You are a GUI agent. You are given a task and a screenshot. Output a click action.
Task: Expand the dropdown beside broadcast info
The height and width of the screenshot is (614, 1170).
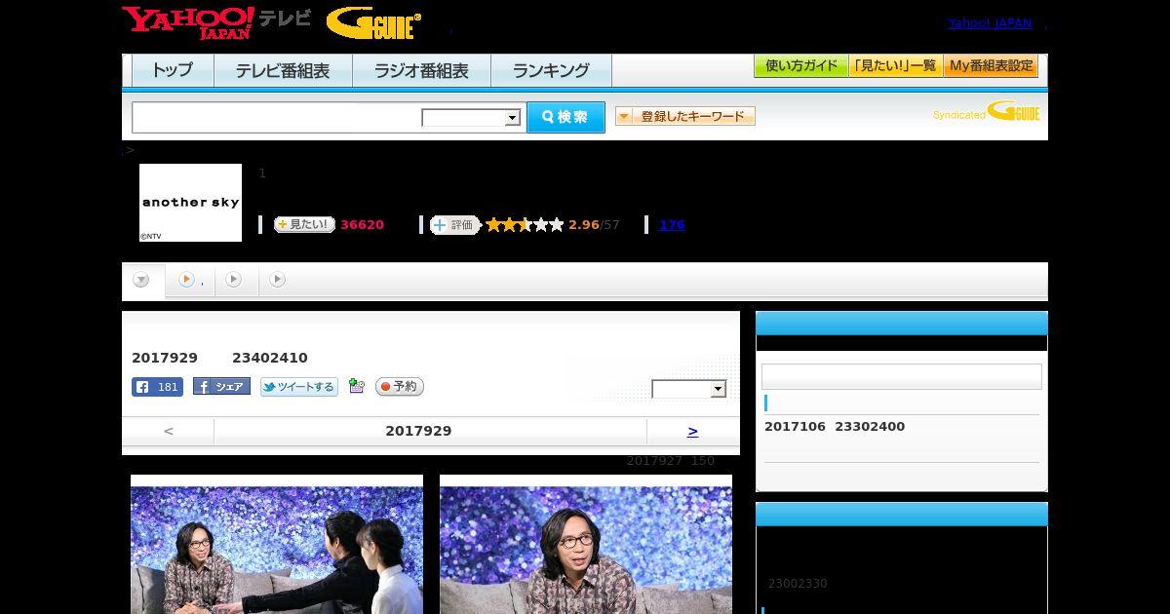click(689, 389)
